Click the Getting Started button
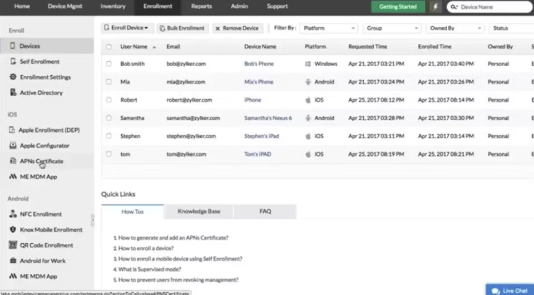 coord(398,7)
